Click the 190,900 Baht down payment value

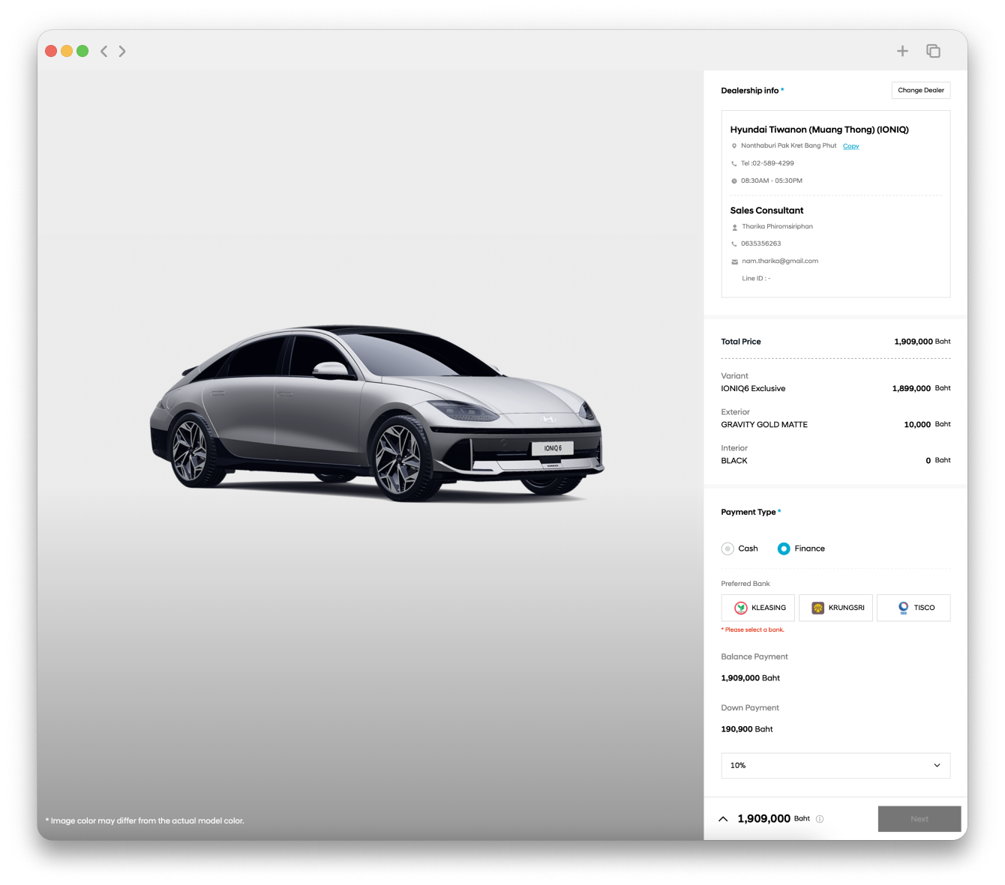point(747,729)
